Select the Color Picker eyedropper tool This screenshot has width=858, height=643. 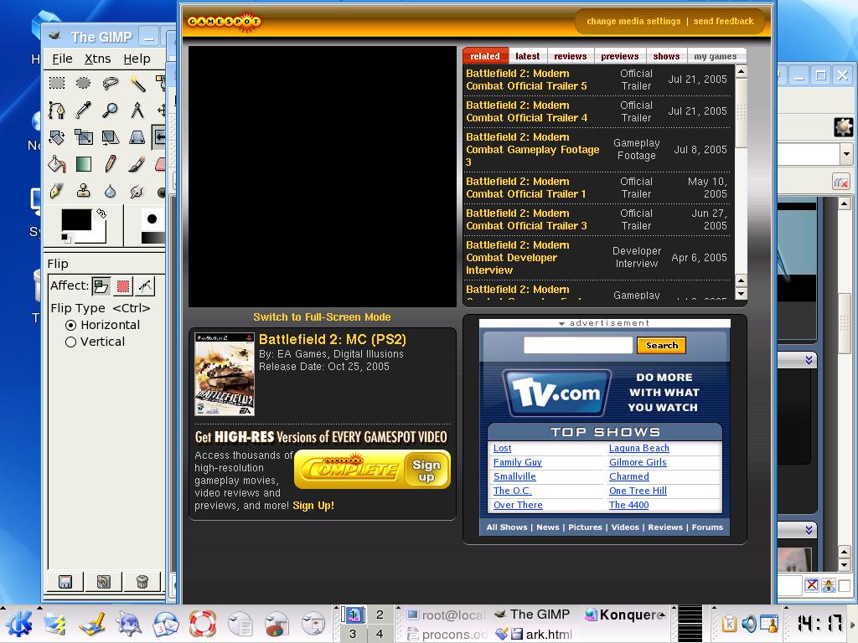[x=83, y=110]
